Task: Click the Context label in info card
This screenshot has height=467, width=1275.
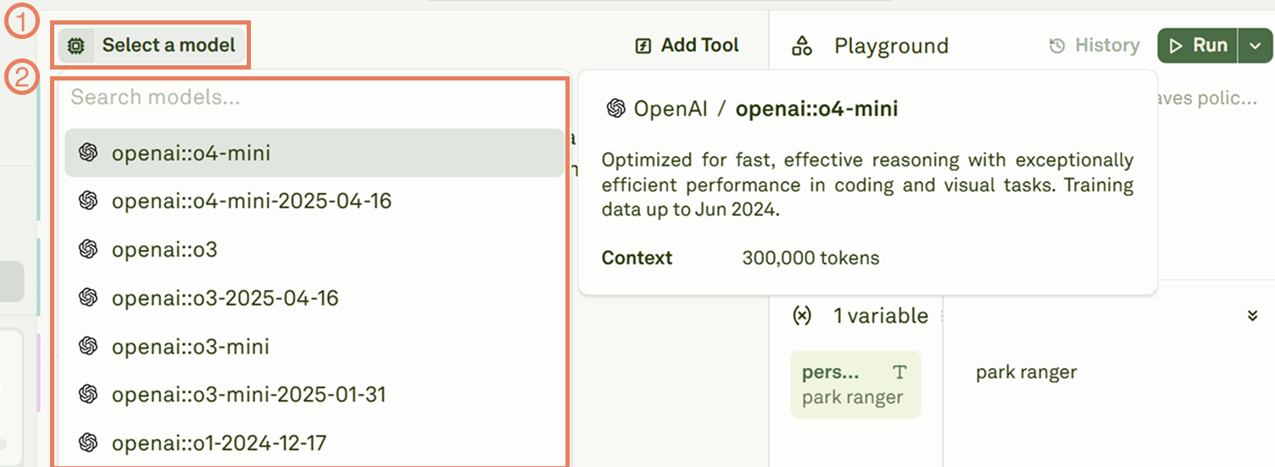Action: 637,258
